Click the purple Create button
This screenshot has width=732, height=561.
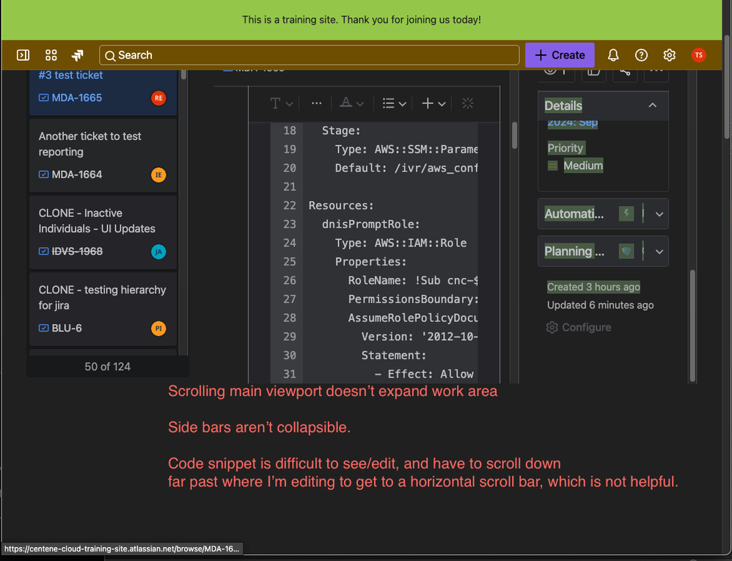[560, 54]
